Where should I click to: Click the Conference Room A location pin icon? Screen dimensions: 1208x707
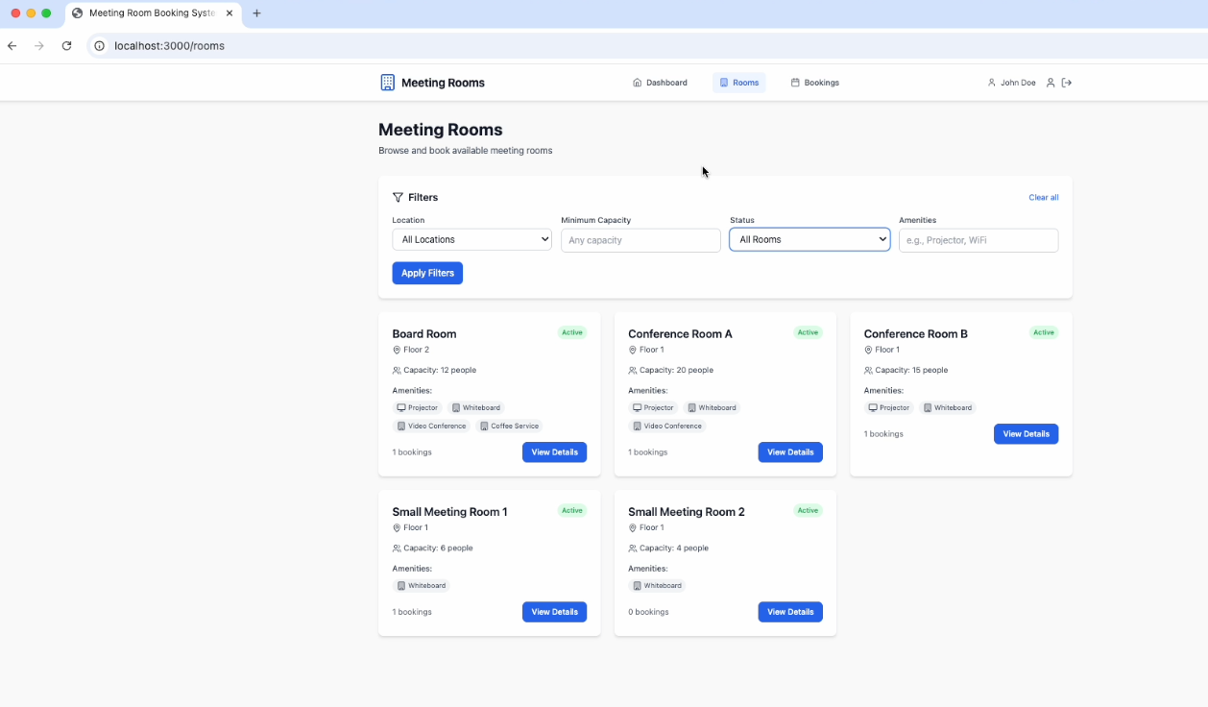coord(633,350)
